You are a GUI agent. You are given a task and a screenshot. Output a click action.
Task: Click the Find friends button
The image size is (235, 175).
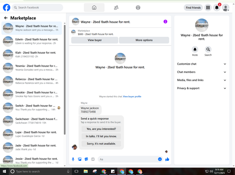tap(193, 8)
